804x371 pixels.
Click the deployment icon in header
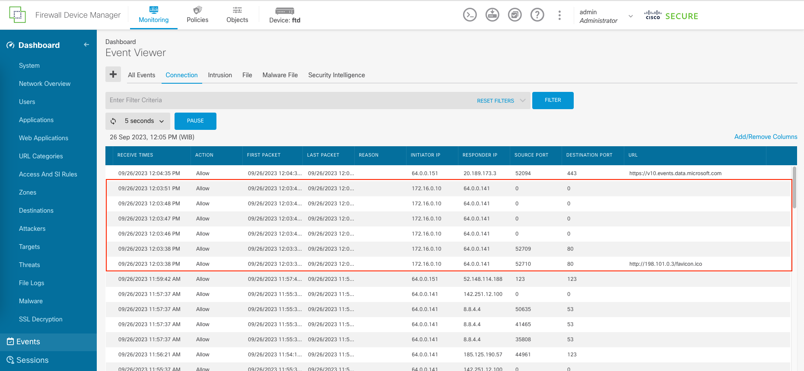click(x=492, y=15)
